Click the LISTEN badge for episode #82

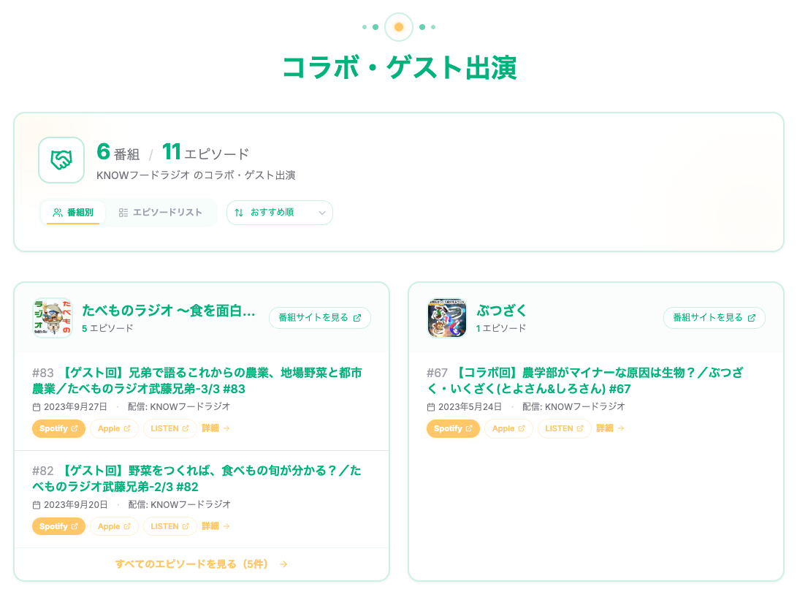(x=169, y=526)
